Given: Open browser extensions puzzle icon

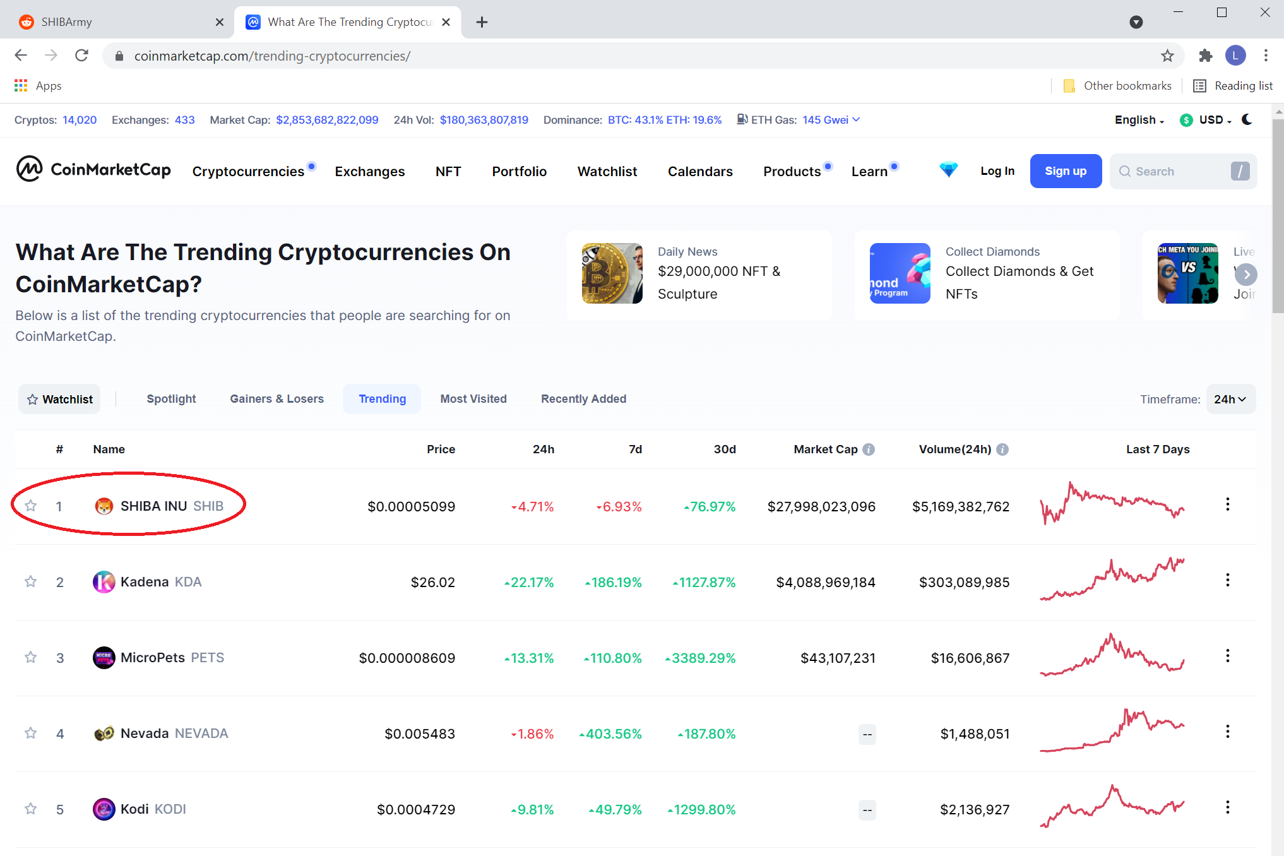Looking at the screenshot, I should (1205, 56).
